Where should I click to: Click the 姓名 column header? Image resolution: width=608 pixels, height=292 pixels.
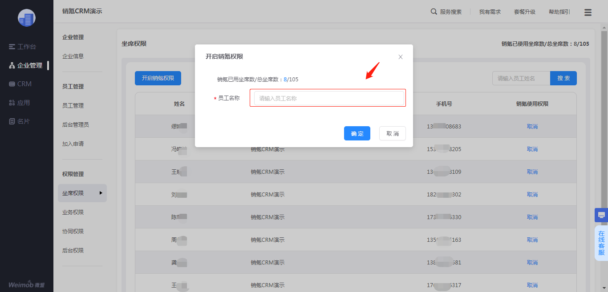[179, 104]
